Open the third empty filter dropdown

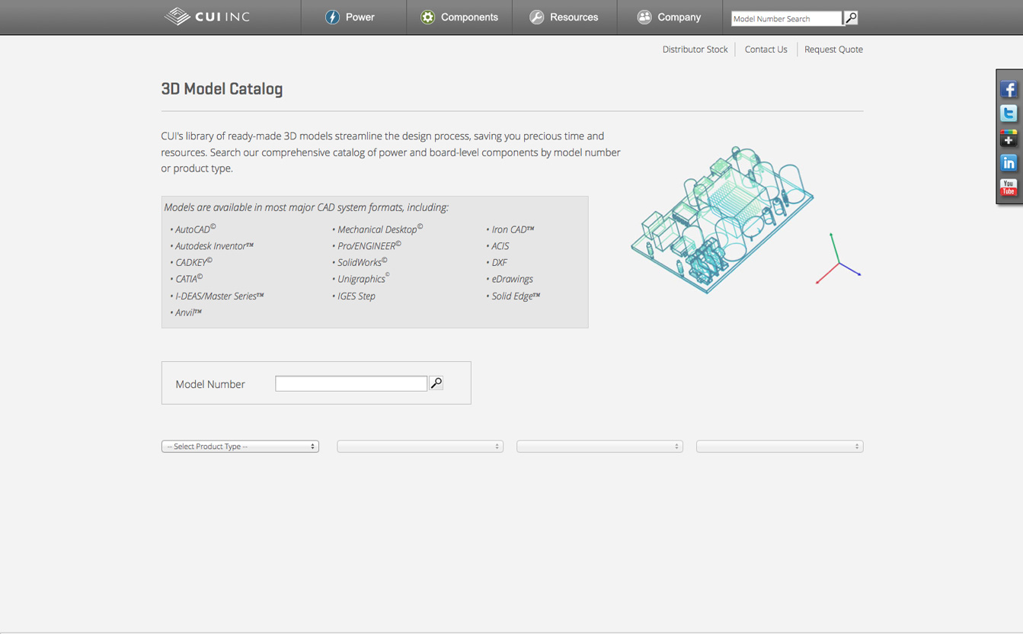coord(599,447)
